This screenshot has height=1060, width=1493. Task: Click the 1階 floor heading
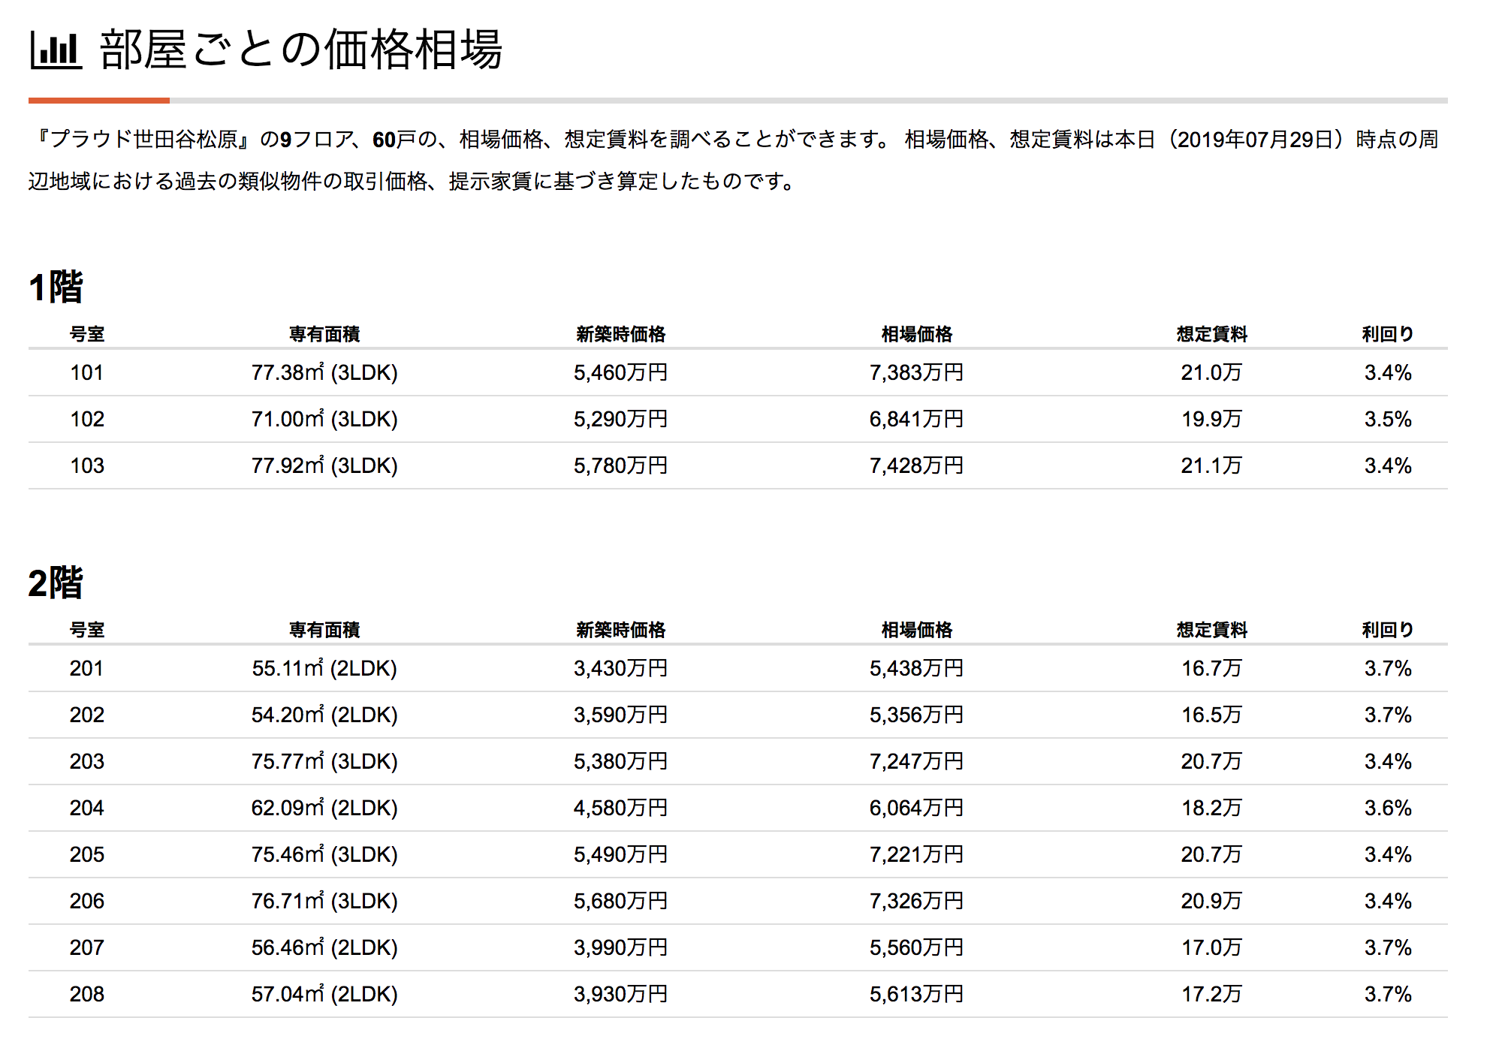point(56,287)
